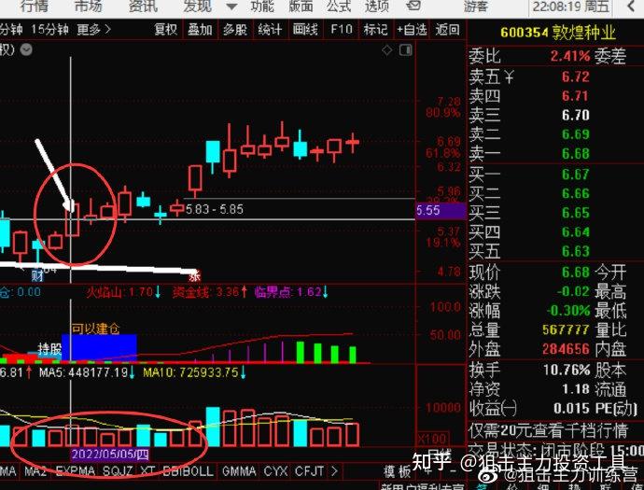Show more indicator tabs with chevron
This screenshot has width=644, height=490.
[334, 471]
